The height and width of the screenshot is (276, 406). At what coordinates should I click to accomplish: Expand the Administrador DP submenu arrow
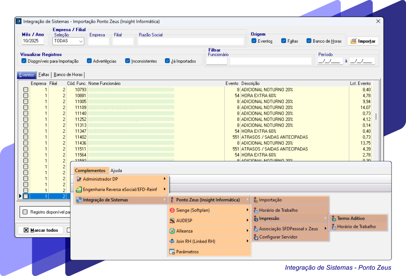pos(165,179)
